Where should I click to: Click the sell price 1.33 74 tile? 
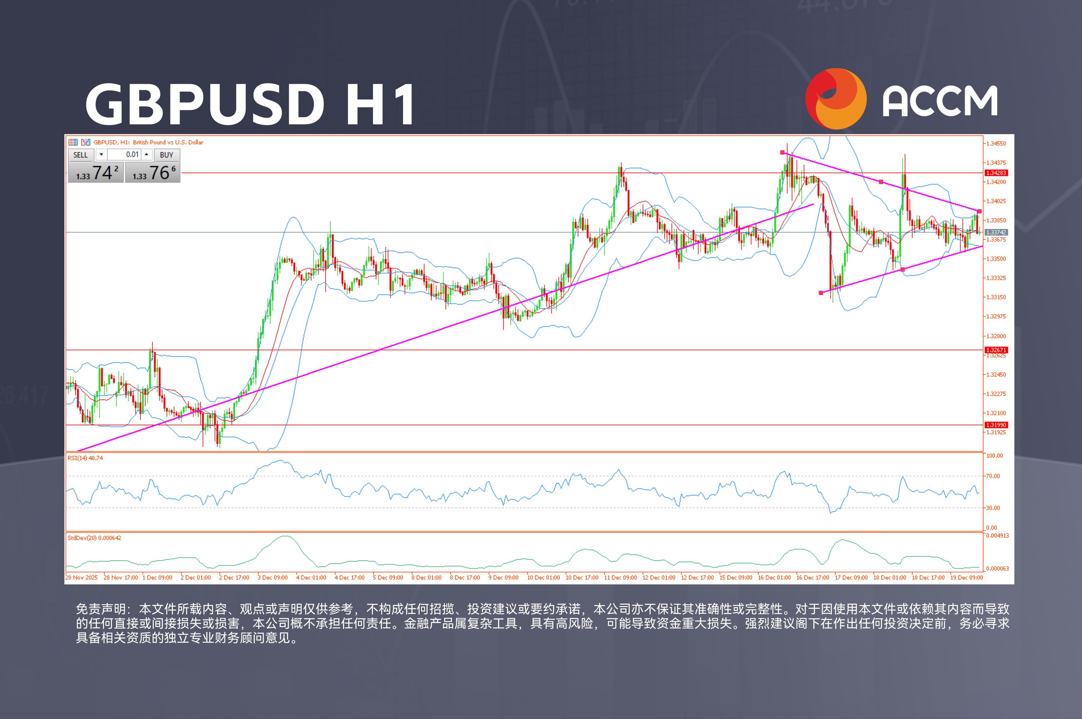click(x=96, y=173)
